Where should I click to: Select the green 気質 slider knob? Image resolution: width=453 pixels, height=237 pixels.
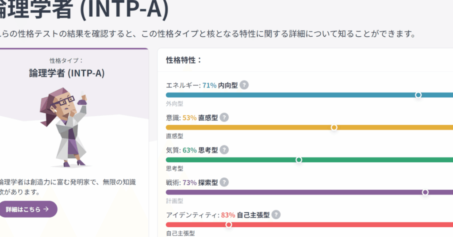299,160
